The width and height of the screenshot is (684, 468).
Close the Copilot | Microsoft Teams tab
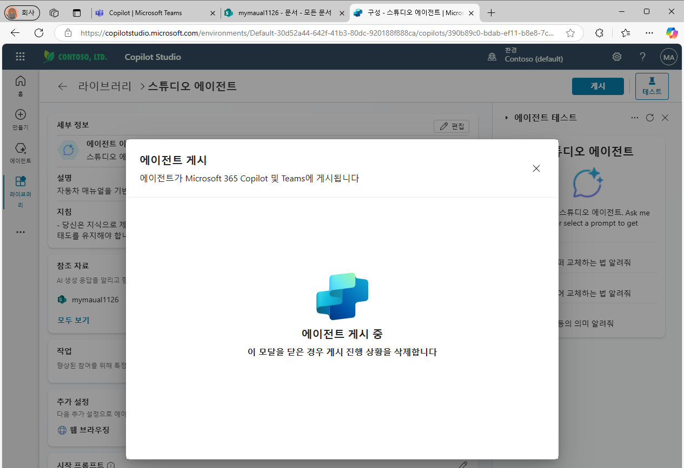[212, 12]
